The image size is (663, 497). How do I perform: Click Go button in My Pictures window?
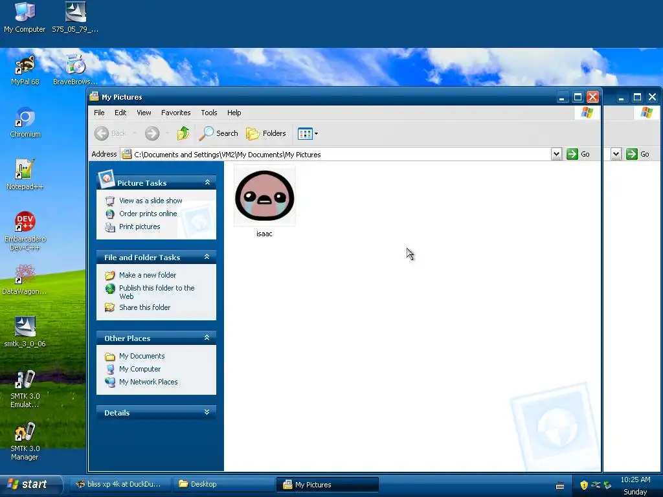[x=578, y=154]
